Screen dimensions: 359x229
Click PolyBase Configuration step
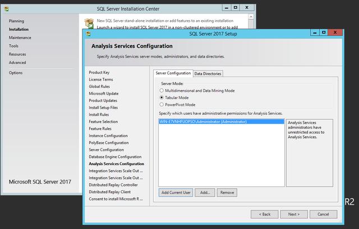pyautogui.click(x=109, y=143)
